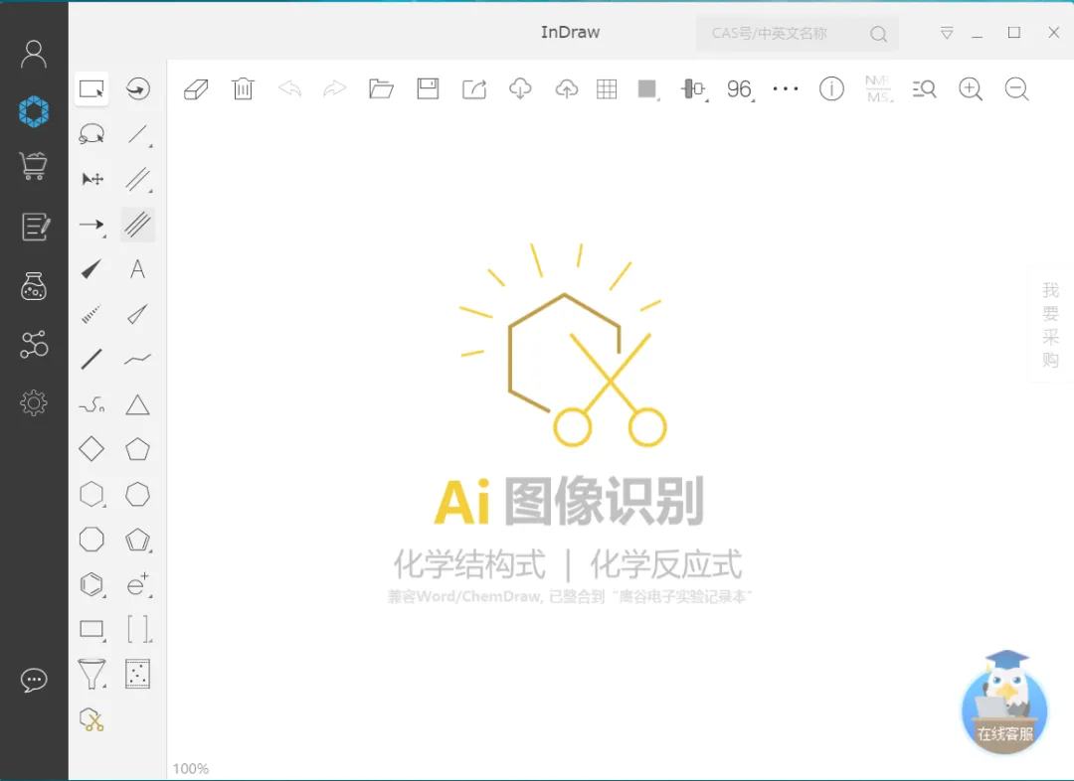Save the document

coord(428,89)
